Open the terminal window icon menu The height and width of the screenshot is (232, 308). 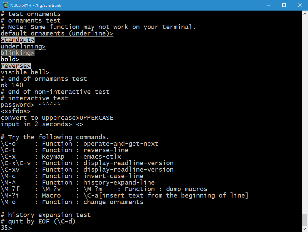coord(6,5)
